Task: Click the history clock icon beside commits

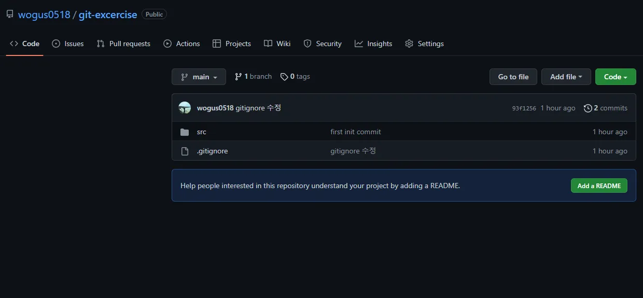Action: [x=588, y=108]
